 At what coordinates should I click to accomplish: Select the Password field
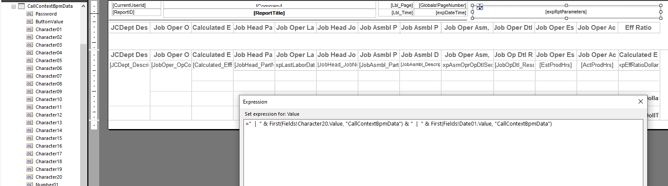coord(46,14)
